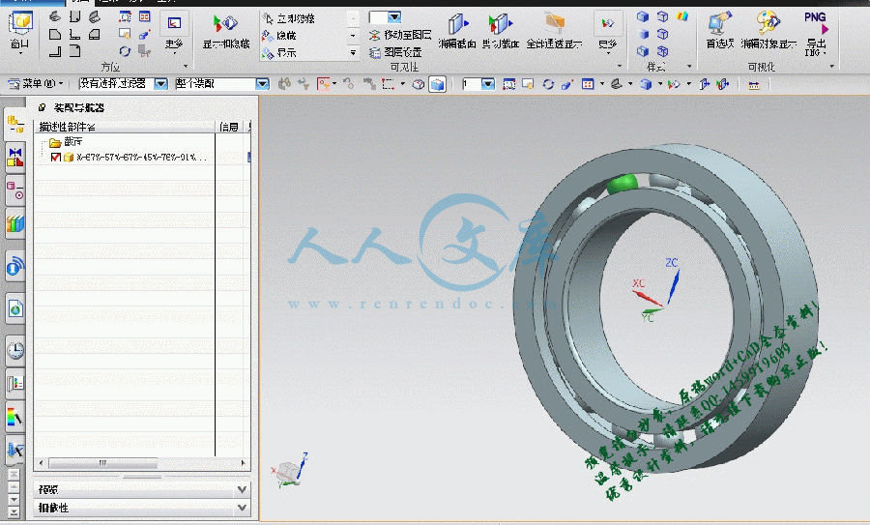Click the fit view icon in ribbon

125,16
